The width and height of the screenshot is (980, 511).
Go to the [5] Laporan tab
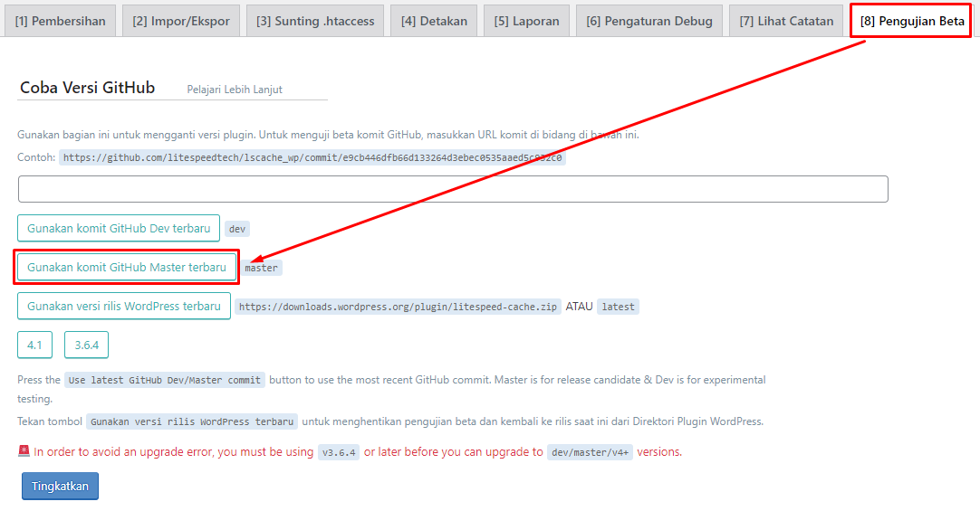pos(526,21)
